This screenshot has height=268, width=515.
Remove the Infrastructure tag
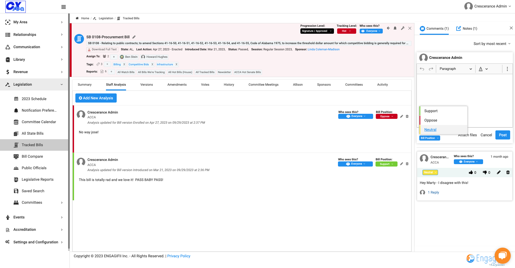(x=176, y=65)
